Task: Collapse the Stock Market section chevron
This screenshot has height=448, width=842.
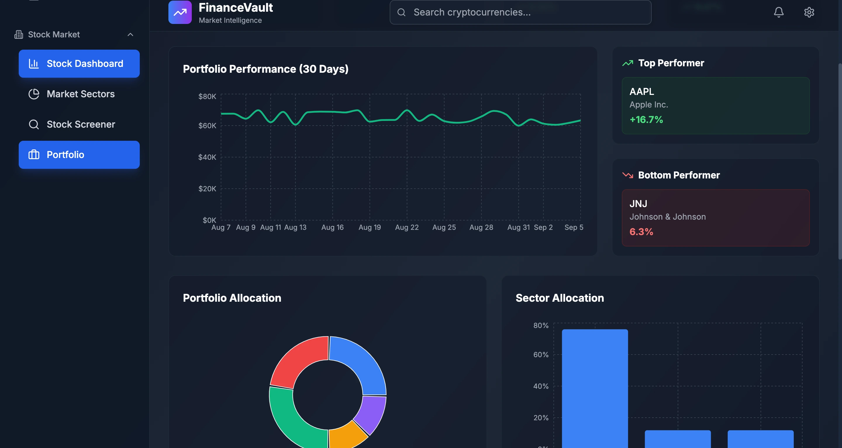Action: coord(130,35)
